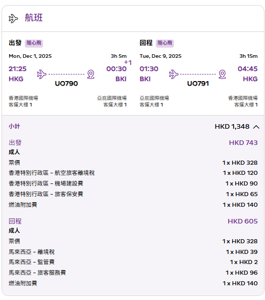This screenshot has height=300, width=265.
Task: Click 香港國際機場 under the return arrival
Action: [x=243, y=98]
